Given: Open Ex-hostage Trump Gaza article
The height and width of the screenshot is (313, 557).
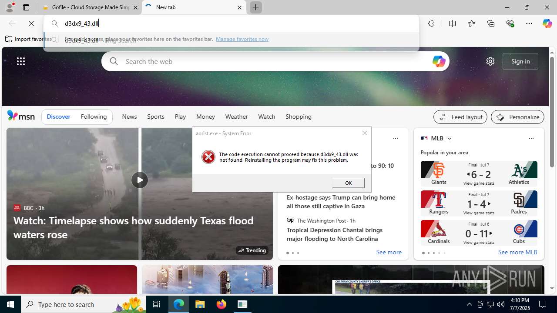Looking at the screenshot, I should click(x=341, y=202).
